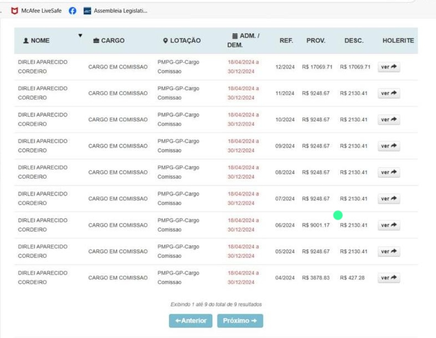
Task: Open the Facebook bookmark icon
Action: [x=73, y=11]
